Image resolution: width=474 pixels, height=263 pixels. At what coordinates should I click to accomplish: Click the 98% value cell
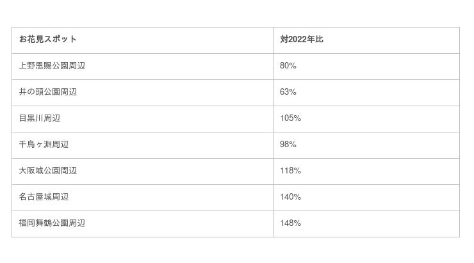click(288, 145)
